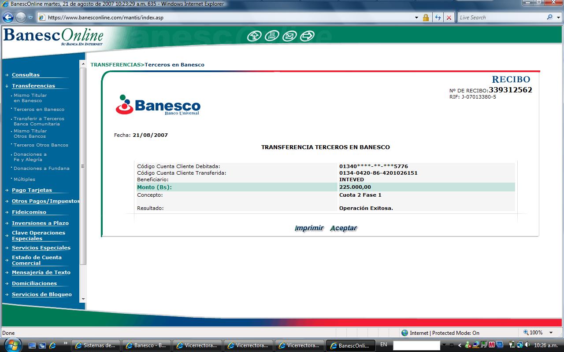Switch to Sistemas de... taskbar window
Viewport: 564px width, 352px height.
pos(95,345)
